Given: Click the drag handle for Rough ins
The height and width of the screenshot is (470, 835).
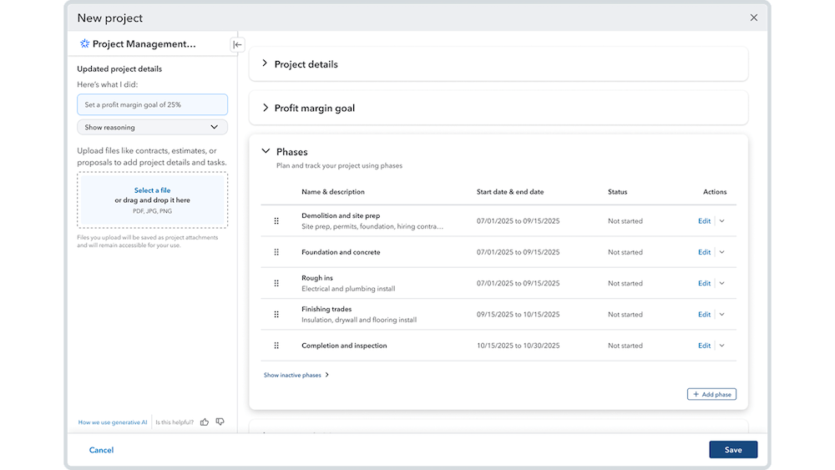Looking at the screenshot, I should (276, 283).
